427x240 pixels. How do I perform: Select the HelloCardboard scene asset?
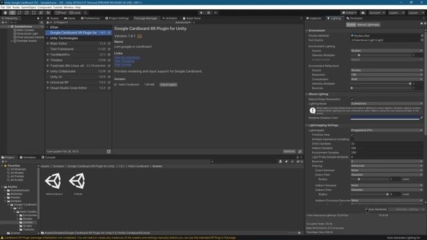click(x=53, y=183)
